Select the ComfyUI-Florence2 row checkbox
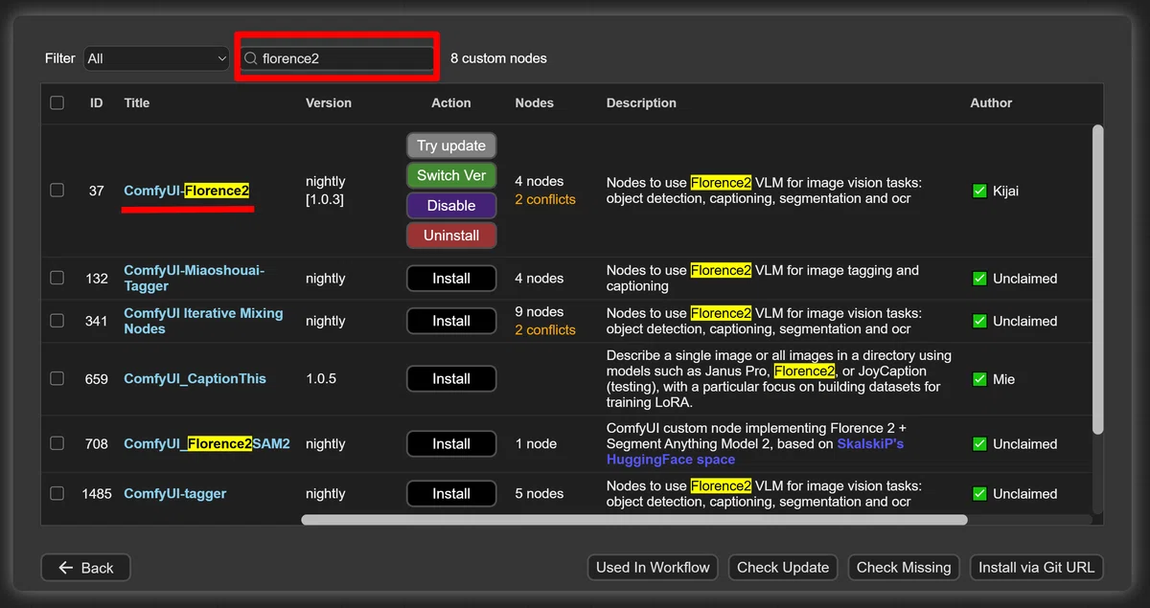This screenshot has width=1150, height=608. click(x=57, y=191)
